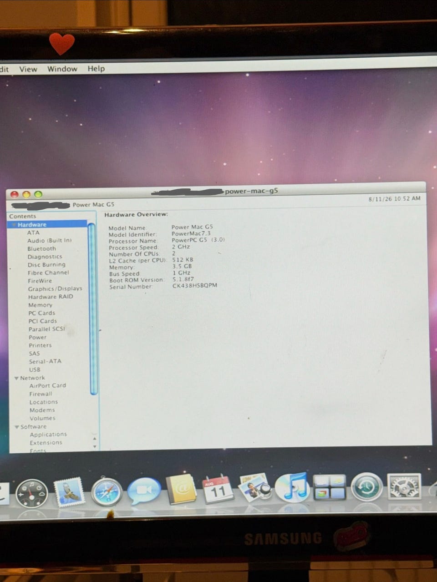Minimize System Profiler with yellow button

(26, 194)
